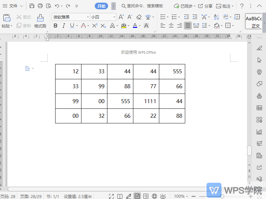This screenshot has width=266, height=199.
Task: Click the 分享 share button
Action: (x=205, y=6)
